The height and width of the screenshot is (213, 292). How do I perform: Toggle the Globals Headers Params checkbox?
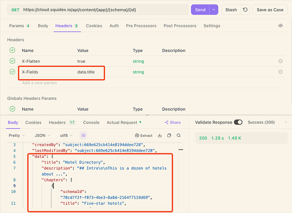[x=12, y=109]
